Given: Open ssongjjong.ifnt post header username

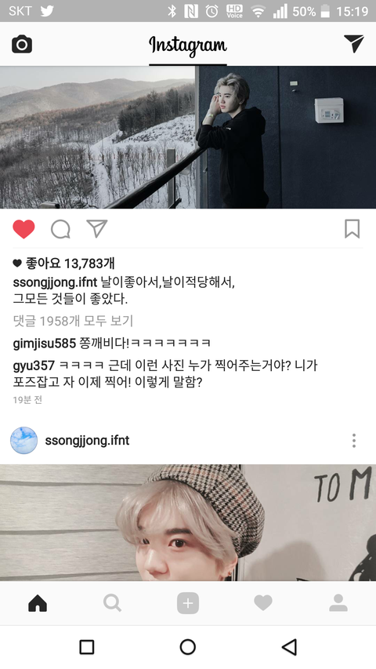Looking at the screenshot, I should pos(87,440).
